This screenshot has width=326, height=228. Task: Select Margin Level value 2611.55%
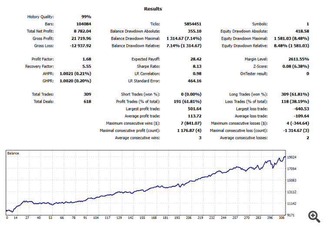[x=299, y=59]
